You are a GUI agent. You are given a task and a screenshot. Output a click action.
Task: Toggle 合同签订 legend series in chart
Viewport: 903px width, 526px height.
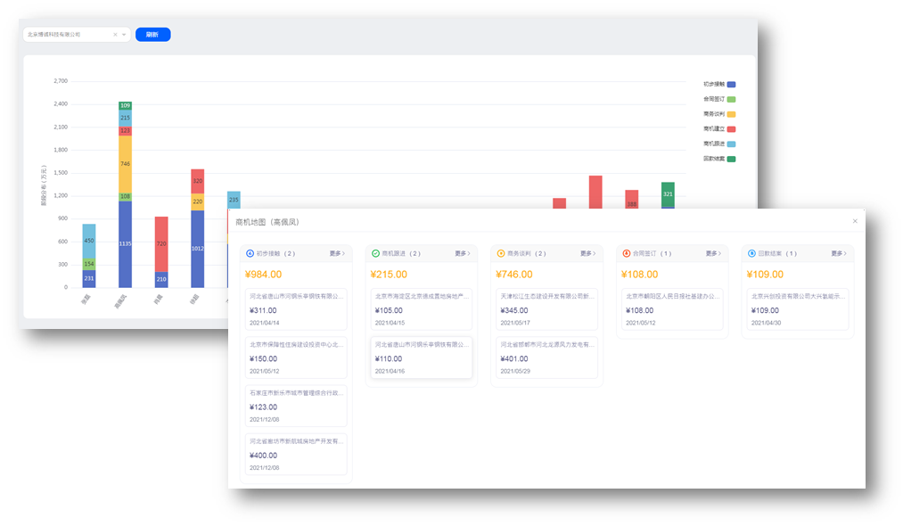coord(731,99)
